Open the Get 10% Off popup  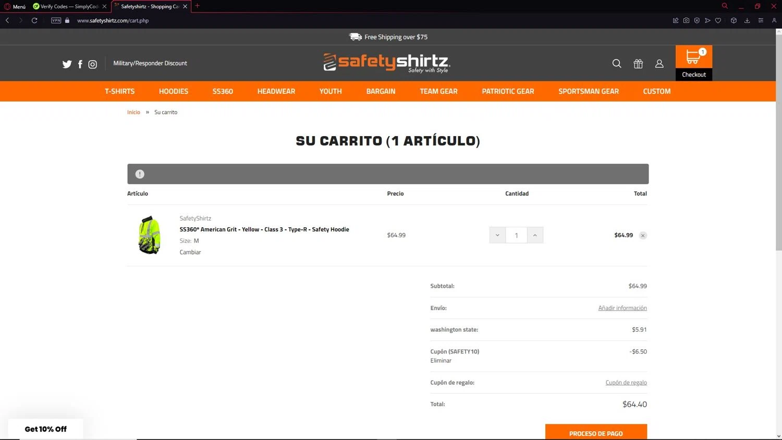46,429
